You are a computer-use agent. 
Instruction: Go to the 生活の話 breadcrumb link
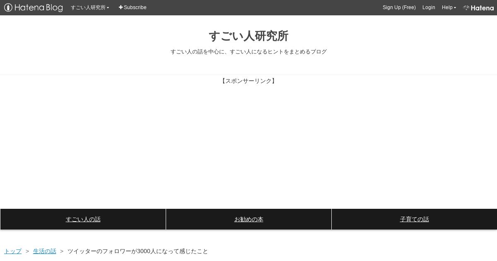[45, 251]
